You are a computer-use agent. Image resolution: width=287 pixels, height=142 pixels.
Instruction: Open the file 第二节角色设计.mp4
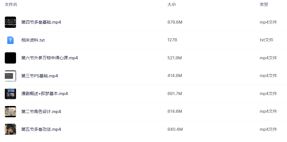[41, 112]
